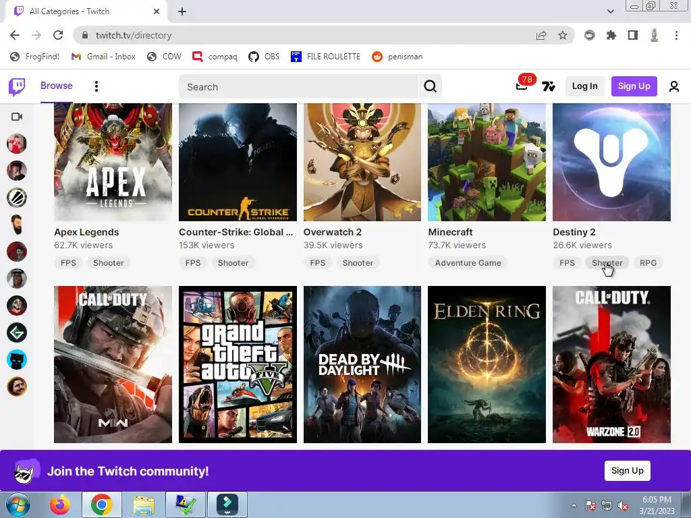Open the black-and-white striped logo channel avatar
This screenshot has height=518, width=691.
click(17, 198)
